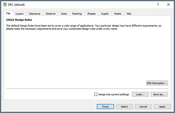Click the question mark help button

[158, 5]
